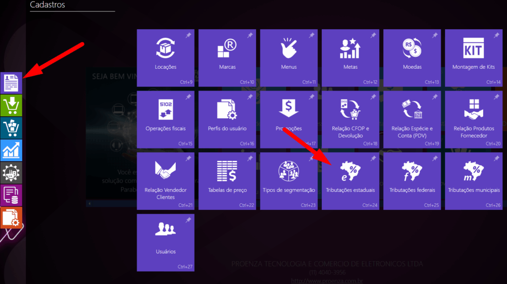
Task: Click the Tributações estaduais tile
Action: coord(350,181)
